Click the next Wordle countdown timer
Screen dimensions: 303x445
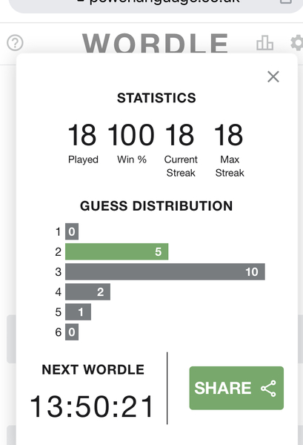(92, 406)
